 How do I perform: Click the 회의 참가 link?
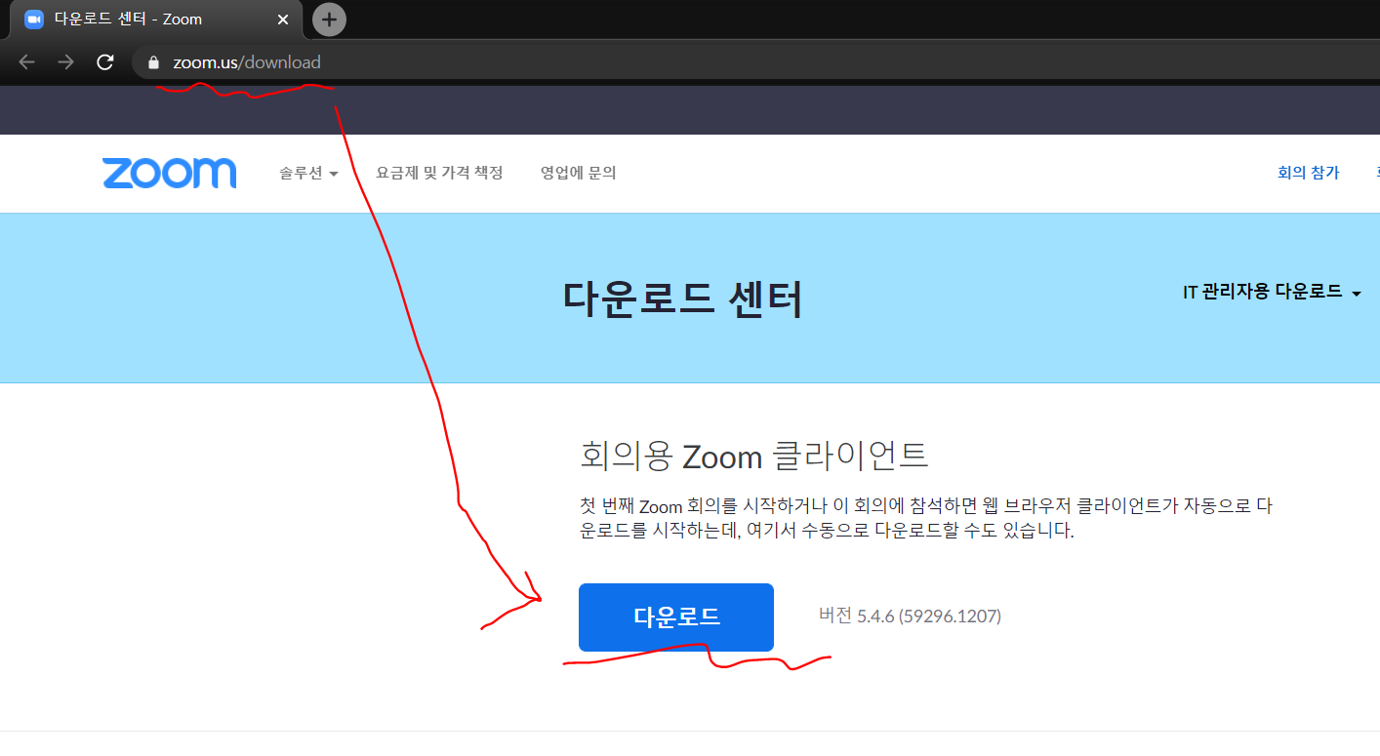click(x=1308, y=173)
